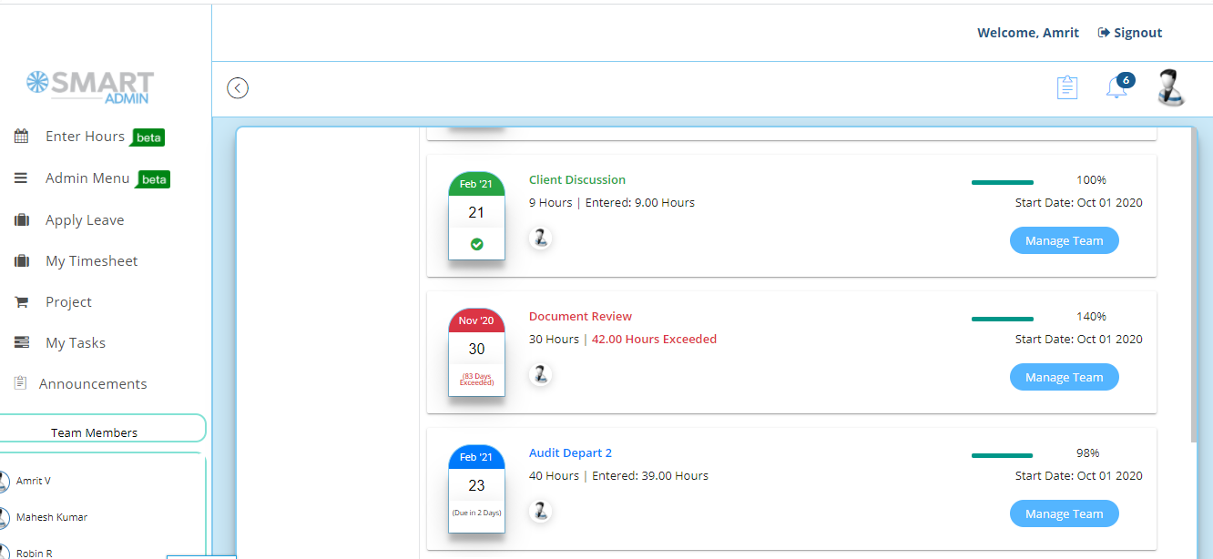Click the Signout link
Screen dimensions: 1213x559
point(1137,32)
